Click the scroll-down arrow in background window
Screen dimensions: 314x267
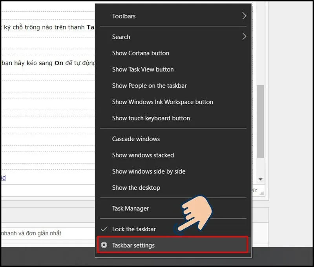tap(261, 180)
